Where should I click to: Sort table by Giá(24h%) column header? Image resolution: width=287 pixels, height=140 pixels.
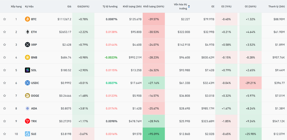tap(83, 6)
